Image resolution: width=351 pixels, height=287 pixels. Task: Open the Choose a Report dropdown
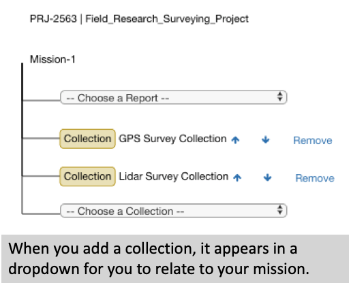tap(174, 97)
